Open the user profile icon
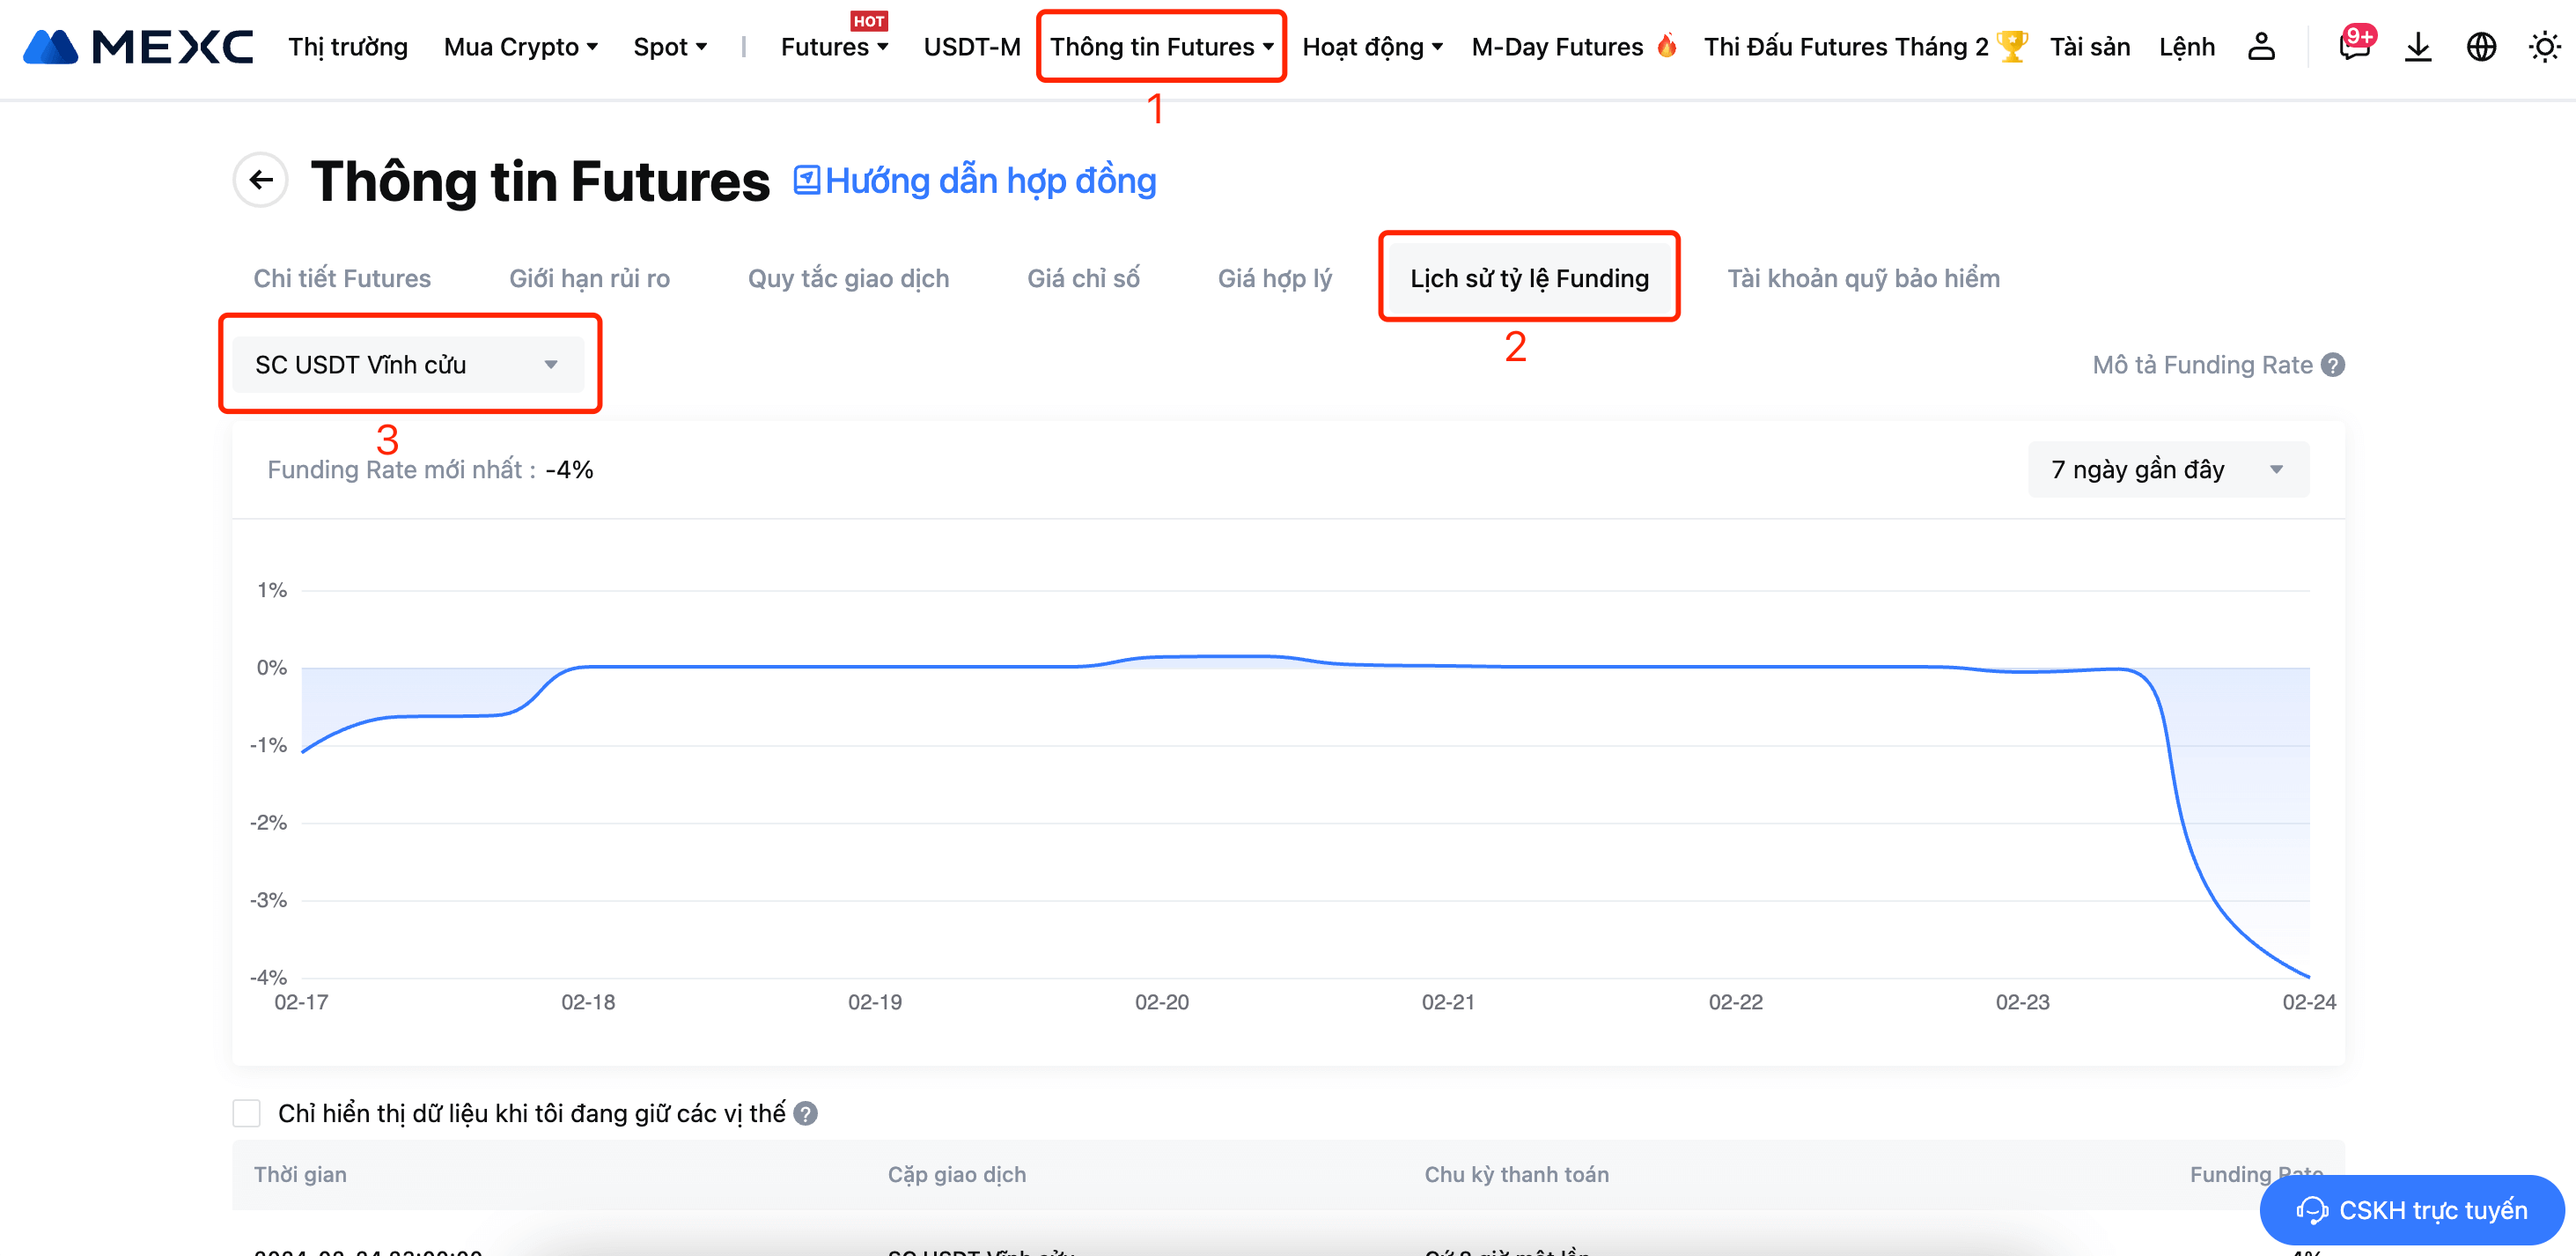The image size is (2576, 1256). 2260,47
